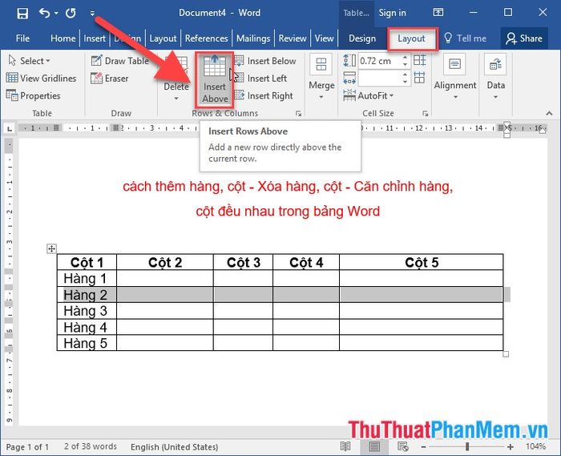
Task: Decrease column width with the down spinner
Action: point(405,82)
